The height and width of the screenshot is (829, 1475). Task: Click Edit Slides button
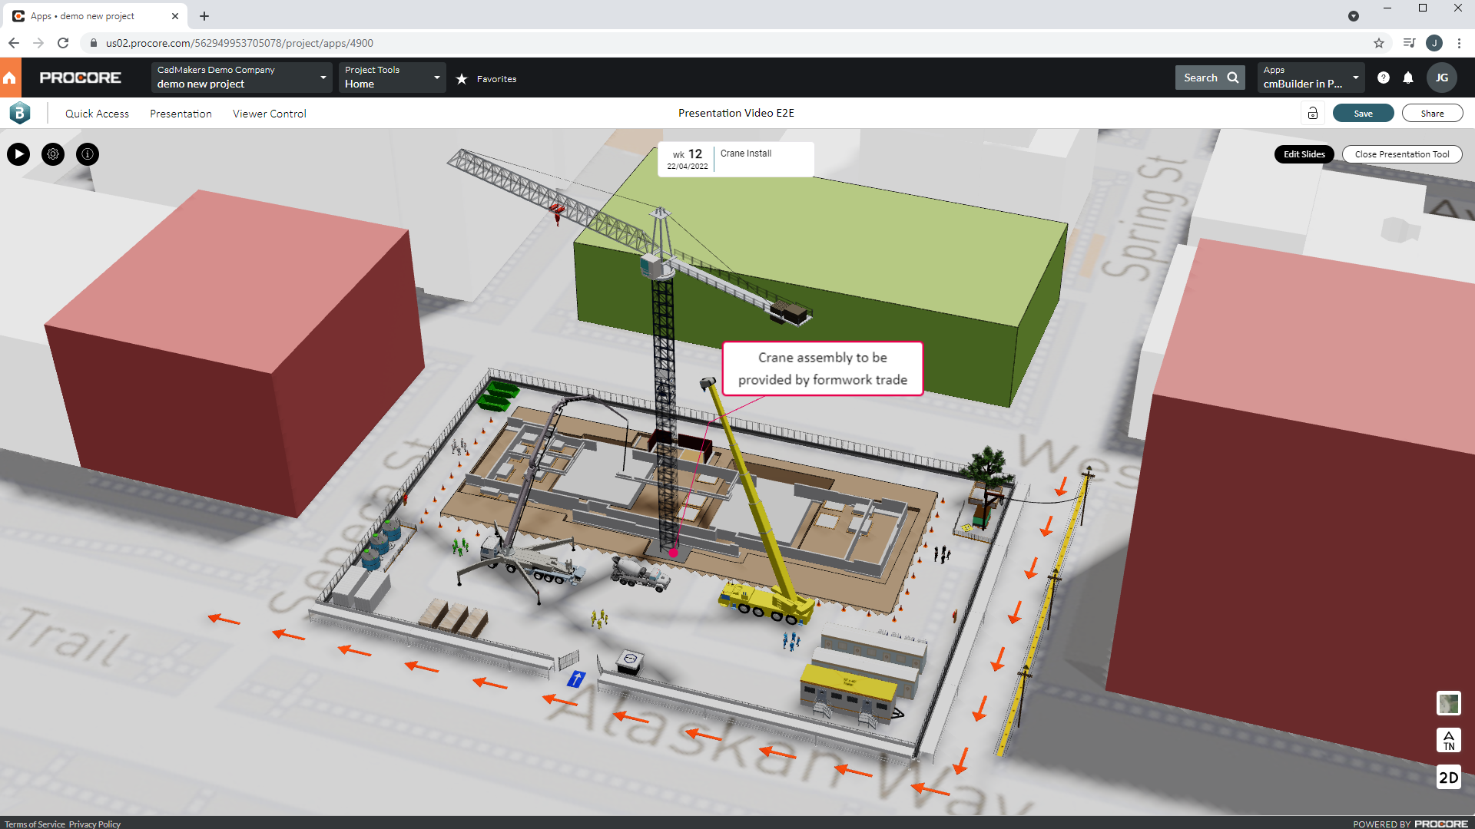tap(1304, 154)
